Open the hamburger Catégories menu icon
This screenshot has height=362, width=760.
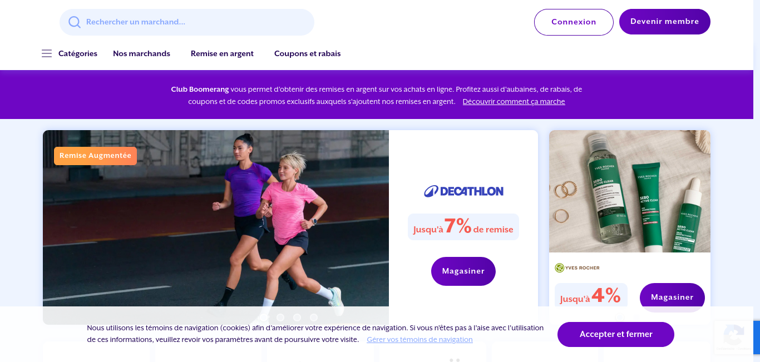pyautogui.click(x=47, y=53)
